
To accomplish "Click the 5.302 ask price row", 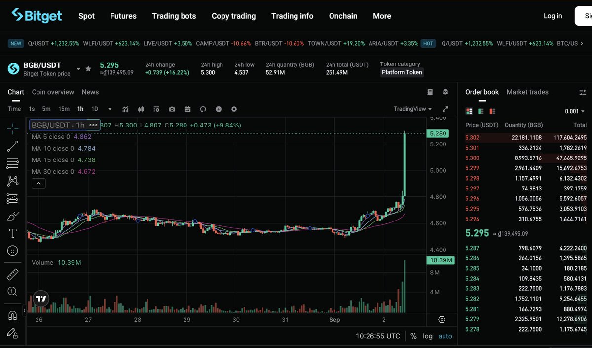I will click(526, 138).
